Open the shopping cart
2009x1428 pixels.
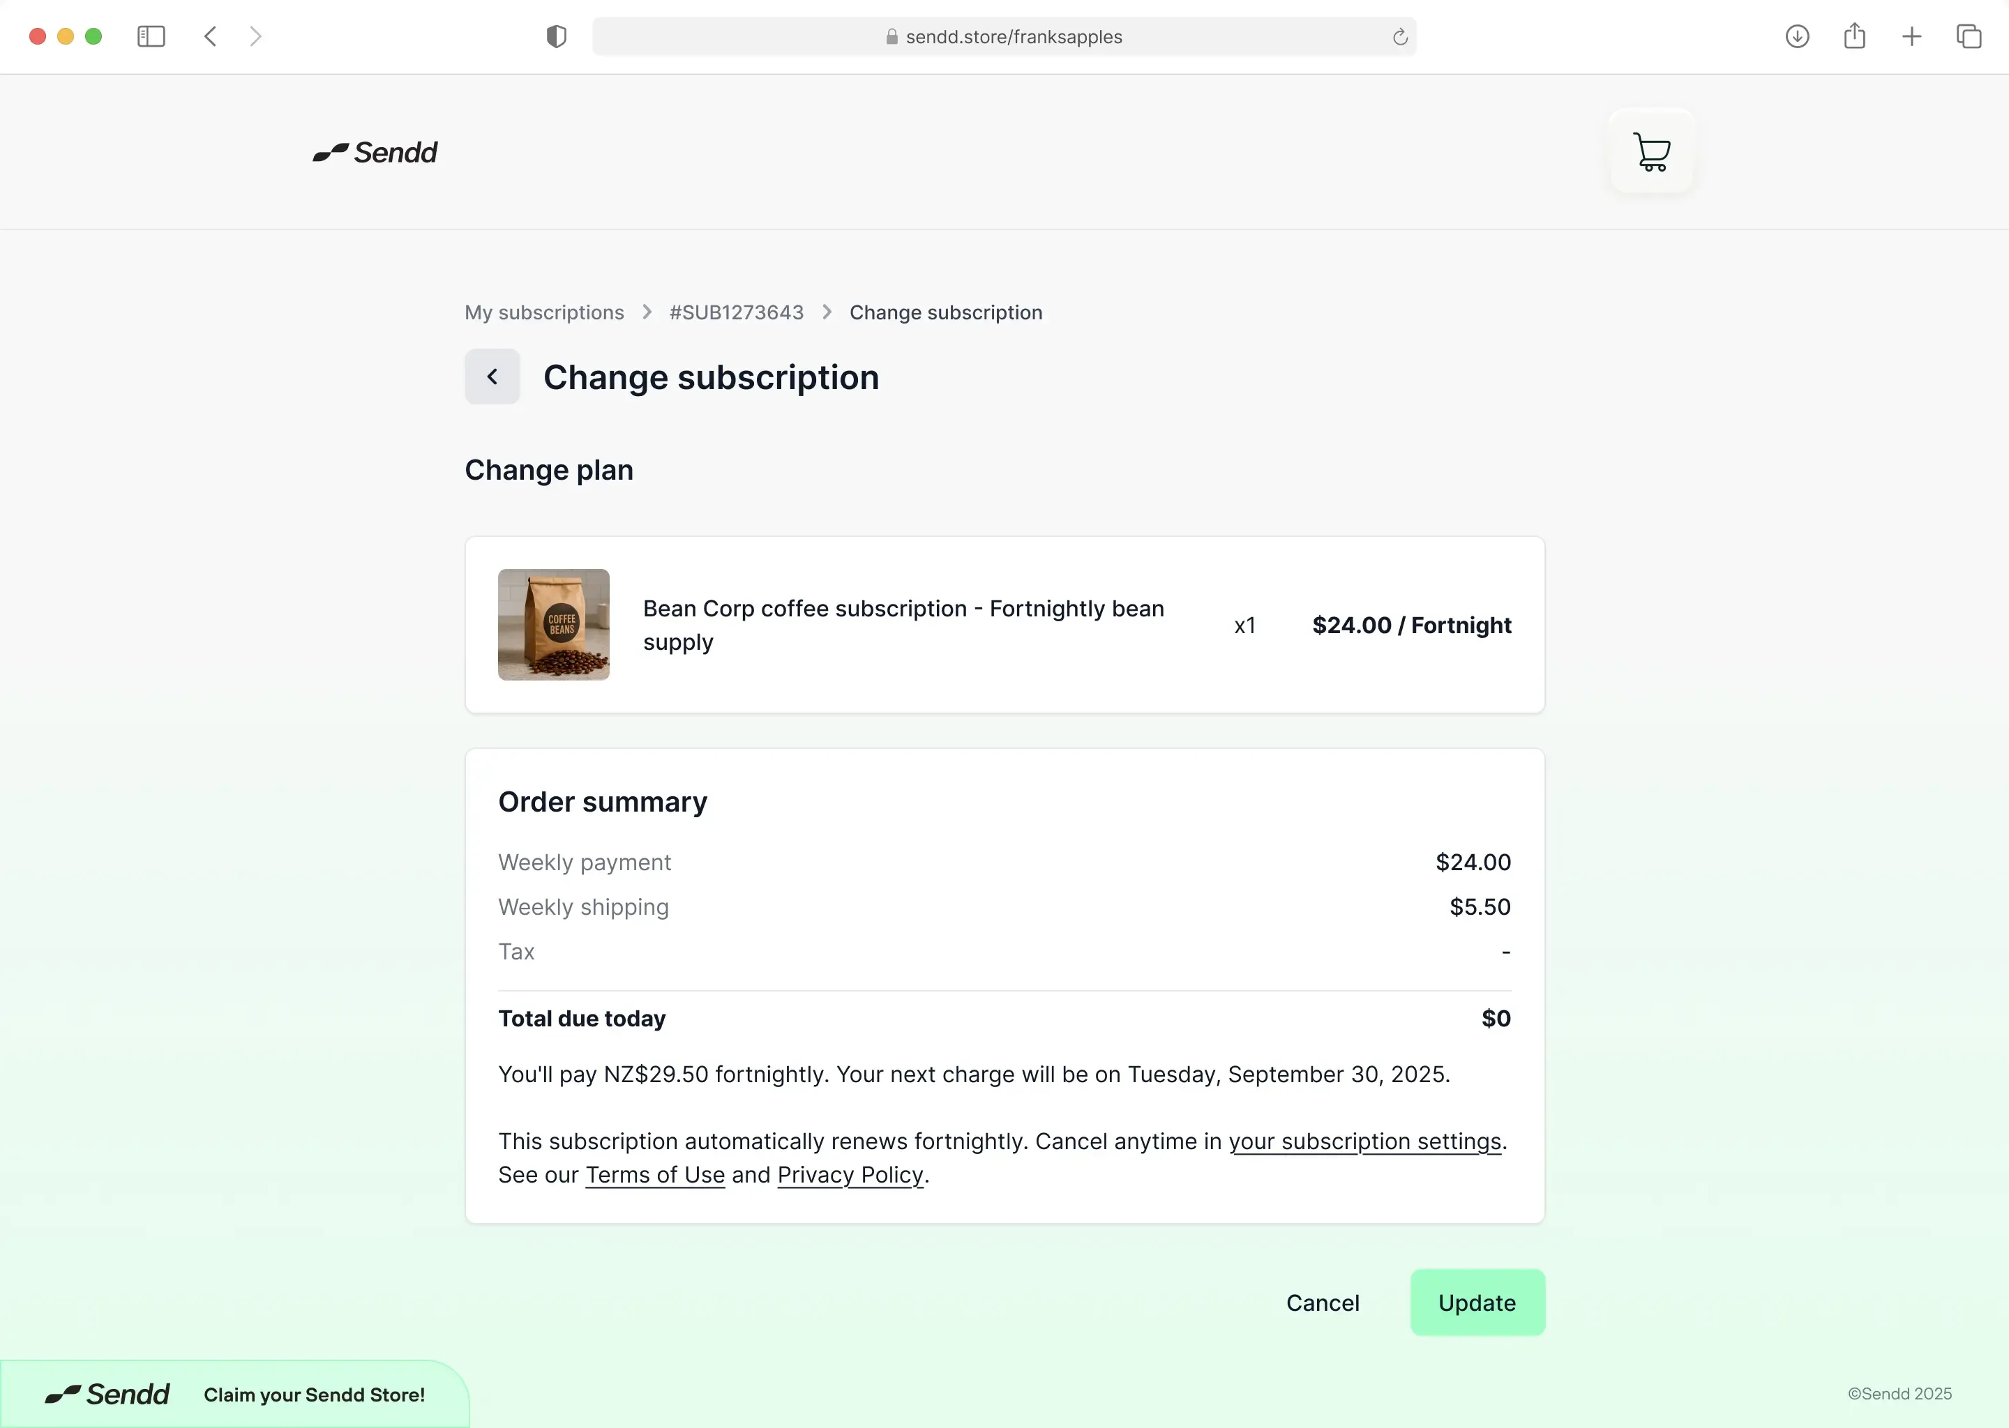1651,151
